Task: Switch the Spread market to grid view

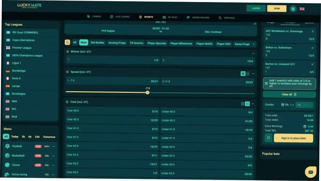Action: coord(243,74)
